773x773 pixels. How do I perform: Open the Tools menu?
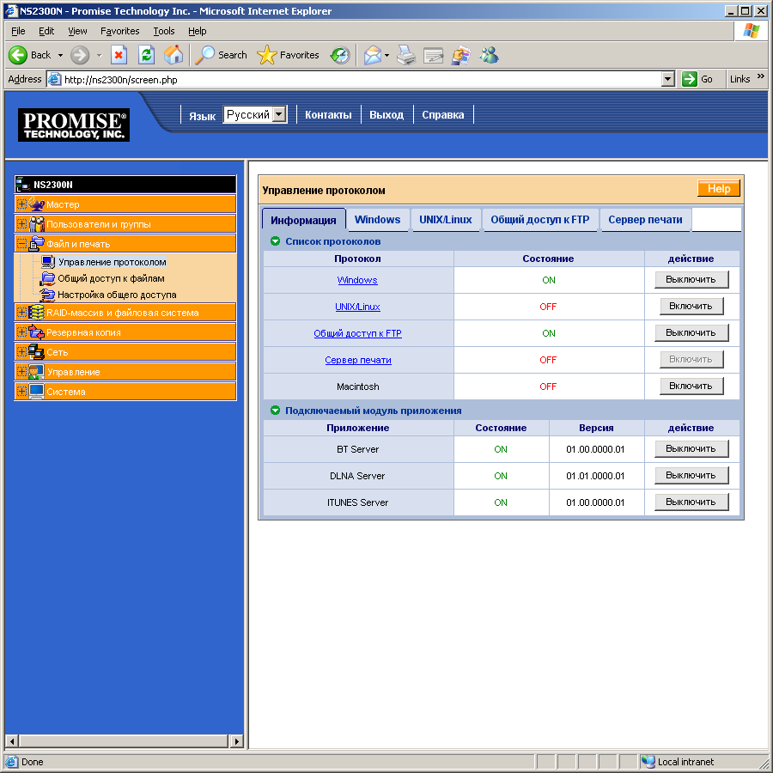point(164,31)
